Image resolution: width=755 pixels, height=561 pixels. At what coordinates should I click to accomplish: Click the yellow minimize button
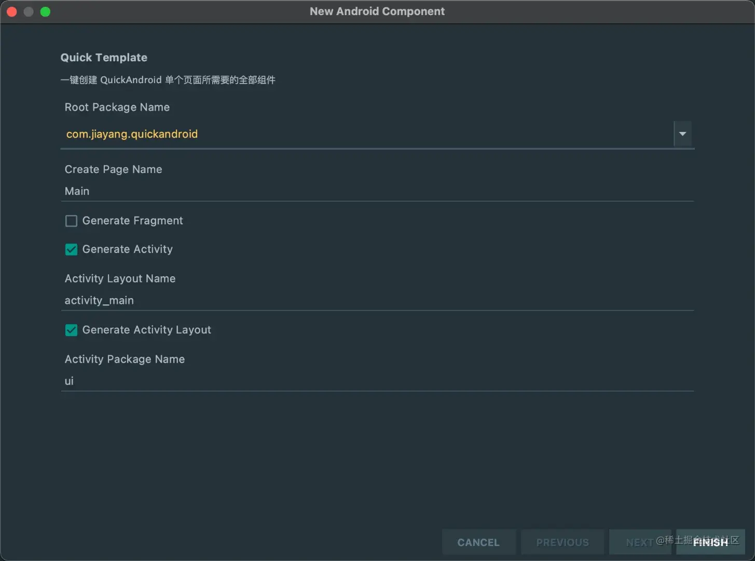click(28, 11)
